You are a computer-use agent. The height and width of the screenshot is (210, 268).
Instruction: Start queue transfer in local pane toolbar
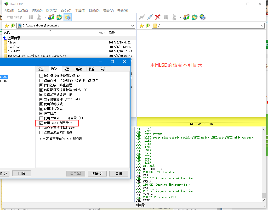pos(39,17)
